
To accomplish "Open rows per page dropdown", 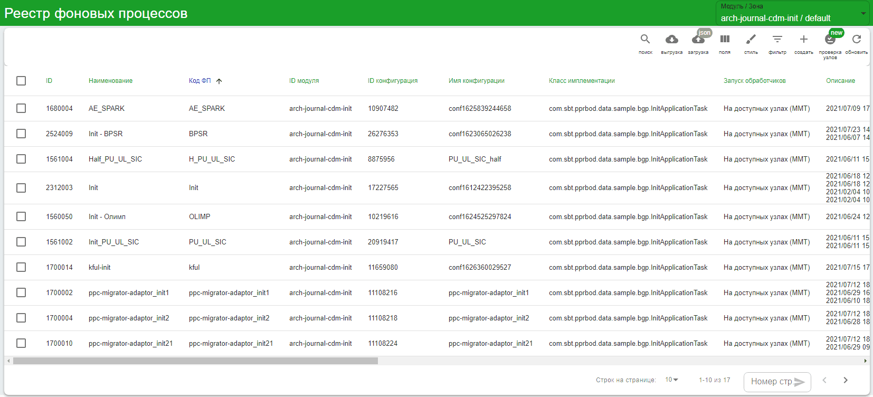I will coord(671,380).
